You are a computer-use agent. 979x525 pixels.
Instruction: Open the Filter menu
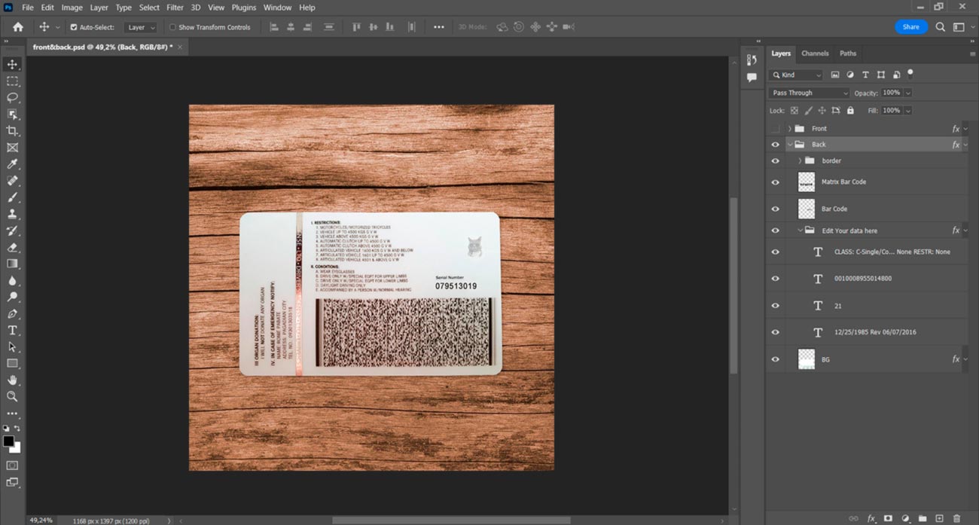(x=175, y=8)
